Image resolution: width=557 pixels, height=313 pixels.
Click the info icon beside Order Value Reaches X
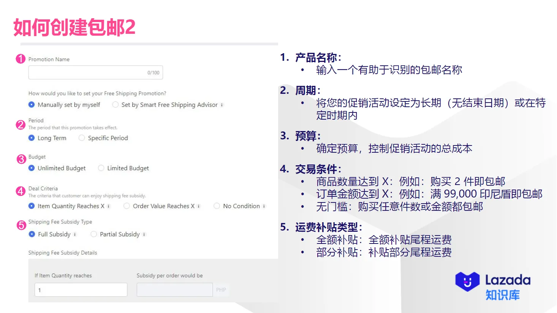coord(199,206)
